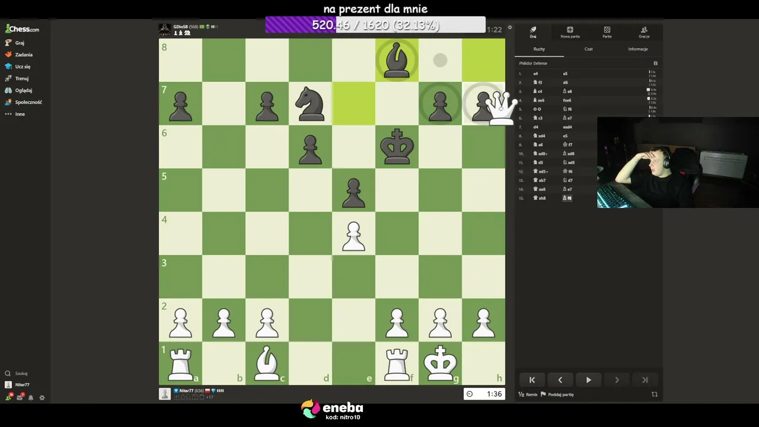759x427 pixels.
Task: Open the Gracze players icon tab
Action: (x=644, y=32)
